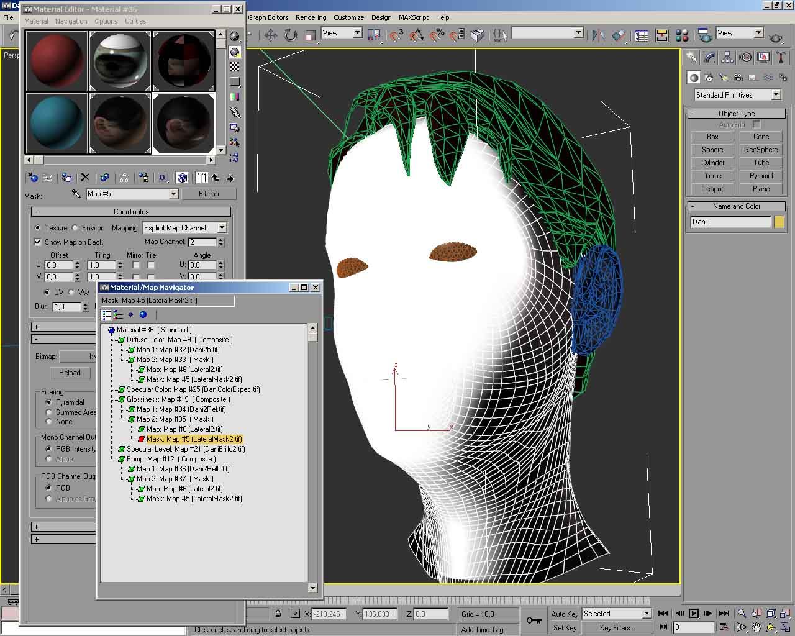Image resolution: width=795 pixels, height=636 pixels.
Task: Click the Mirror Selected Objects icon
Action: (x=598, y=35)
